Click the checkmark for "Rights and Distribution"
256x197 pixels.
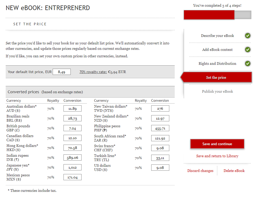point(248,64)
